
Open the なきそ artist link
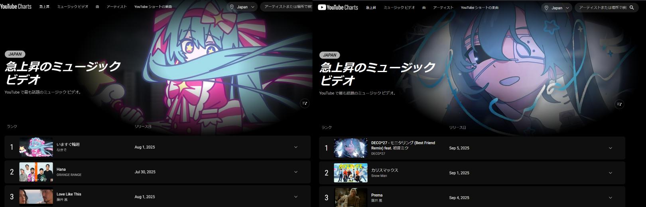(61, 150)
